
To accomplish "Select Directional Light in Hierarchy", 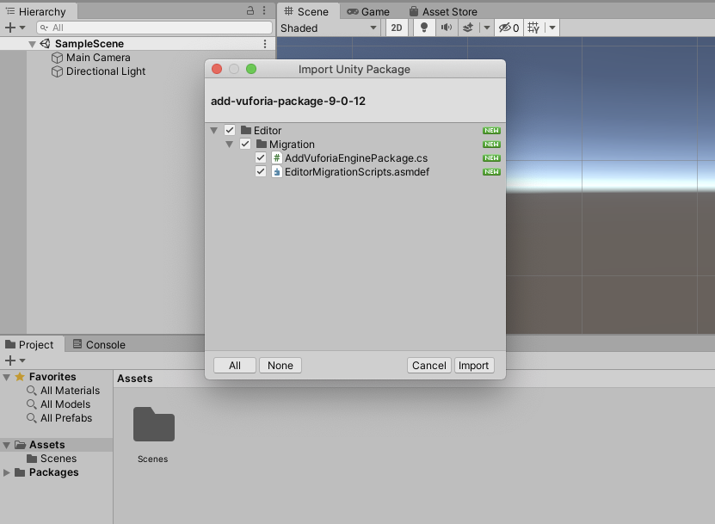I will (106, 71).
